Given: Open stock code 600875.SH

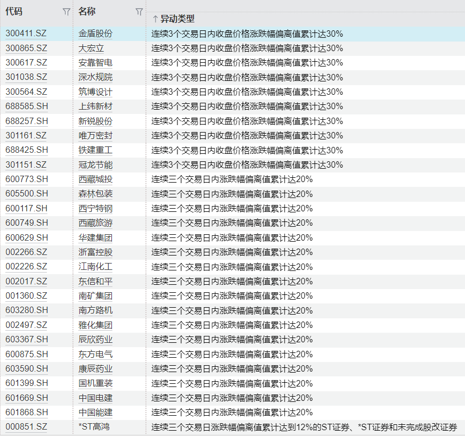Looking at the screenshot, I should coord(27,354).
